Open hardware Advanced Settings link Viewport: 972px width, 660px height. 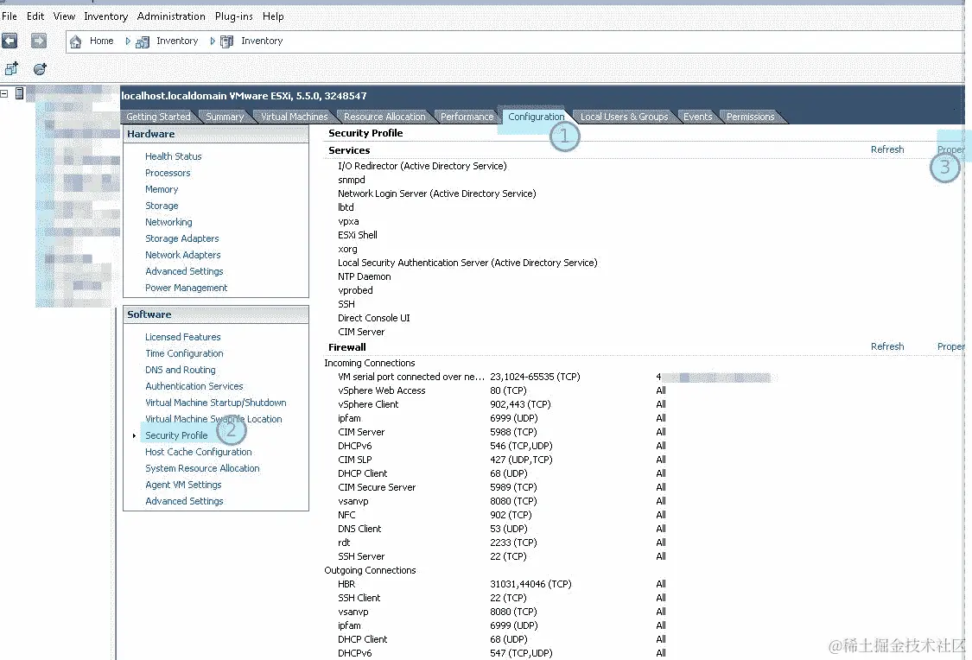pyautogui.click(x=184, y=271)
